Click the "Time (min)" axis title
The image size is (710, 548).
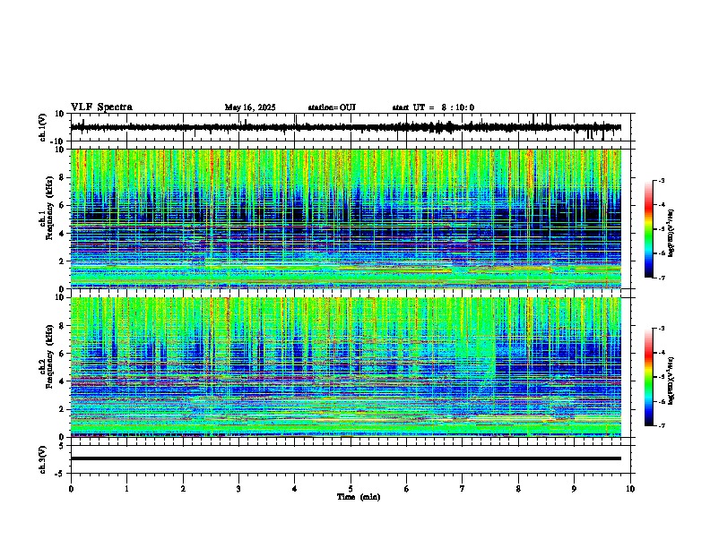point(359,497)
